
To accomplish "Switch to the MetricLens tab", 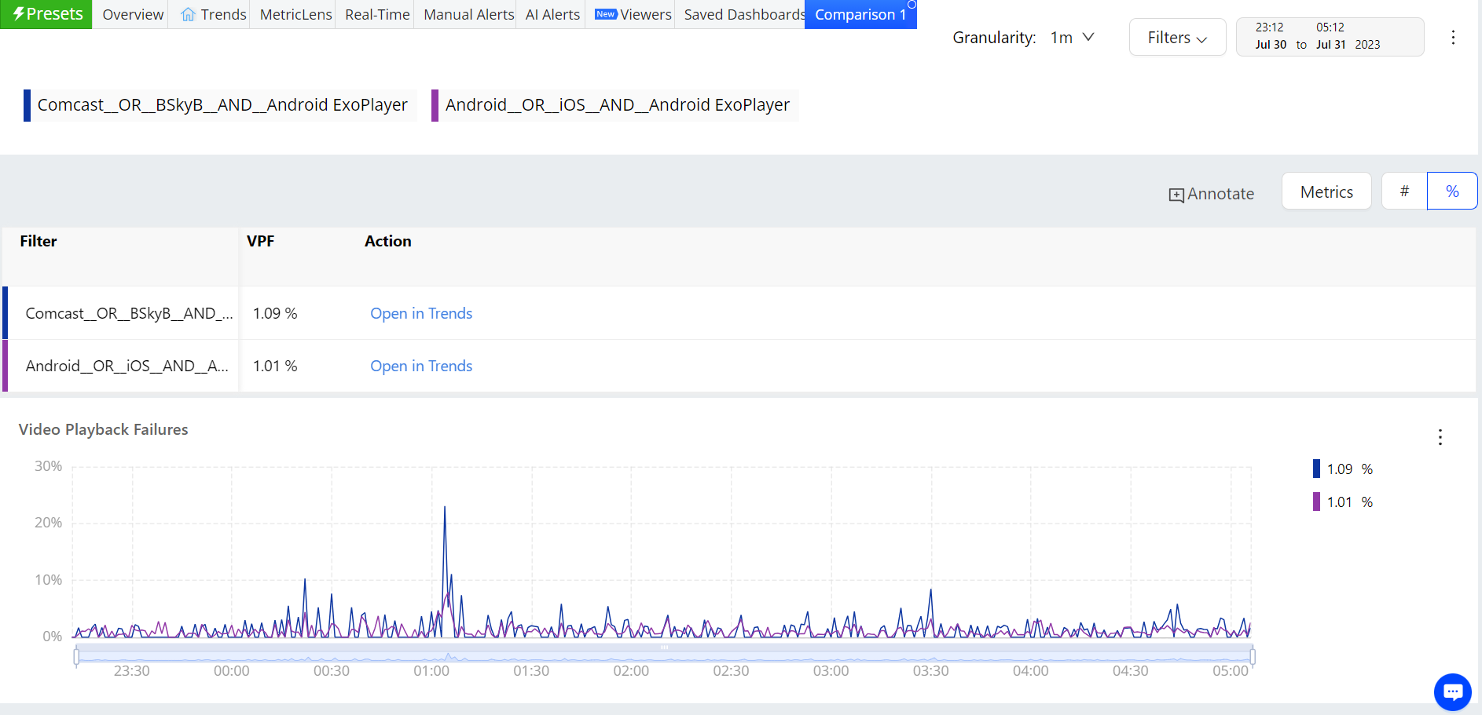I will [x=295, y=15].
